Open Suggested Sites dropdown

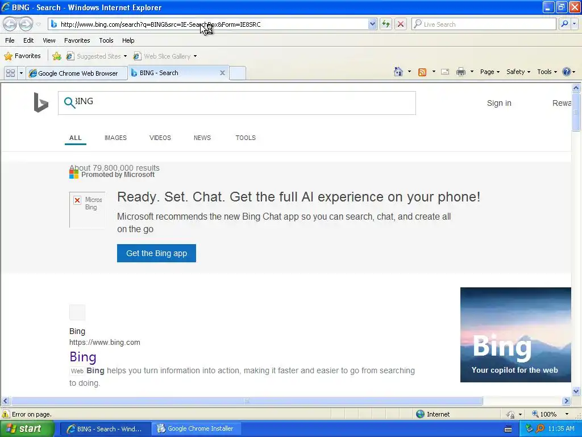click(97, 56)
